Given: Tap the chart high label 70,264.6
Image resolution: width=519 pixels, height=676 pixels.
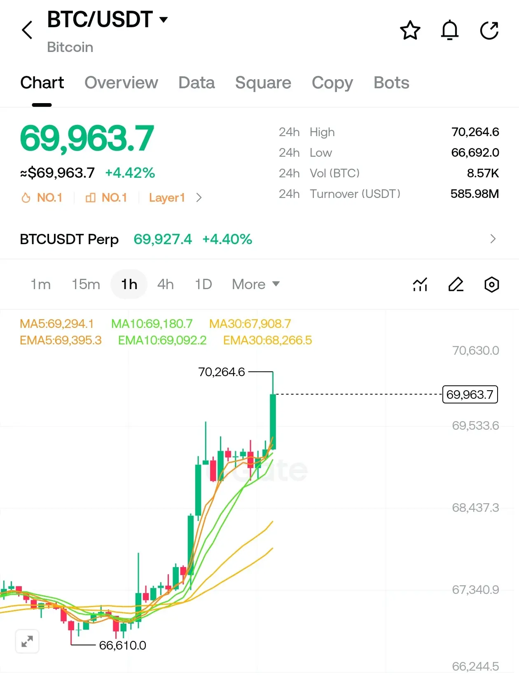Looking at the screenshot, I should coord(222,372).
